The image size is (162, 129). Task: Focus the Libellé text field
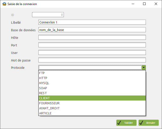[92, 22]
